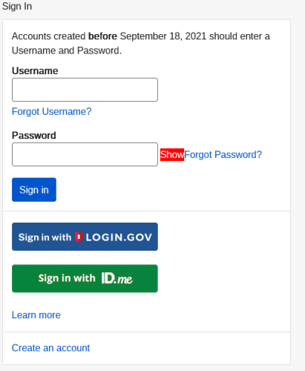Image resolution: width=305 pixels, height=371 pixels.
Task: Click the 'Username and Password.' instruction line
Action: point(67,50)
